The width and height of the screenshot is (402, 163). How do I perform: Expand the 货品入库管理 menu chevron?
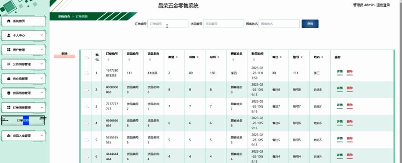point(42,136)
